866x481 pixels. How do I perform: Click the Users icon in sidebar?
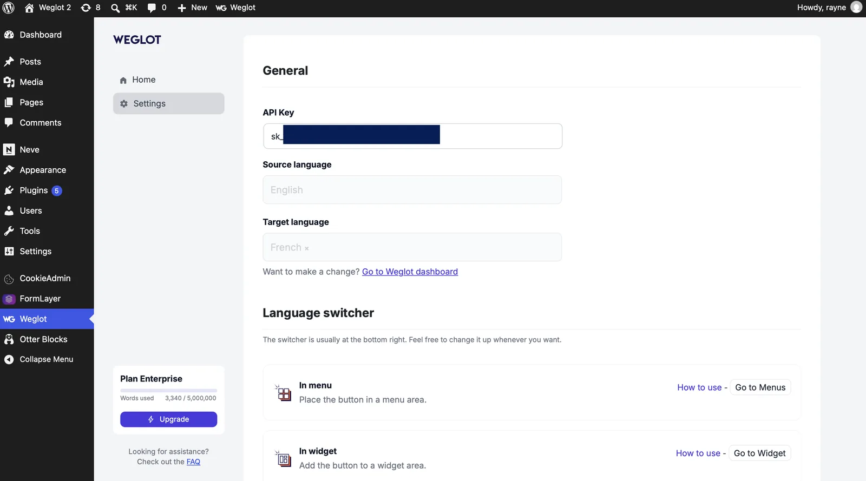click(9, 210)
